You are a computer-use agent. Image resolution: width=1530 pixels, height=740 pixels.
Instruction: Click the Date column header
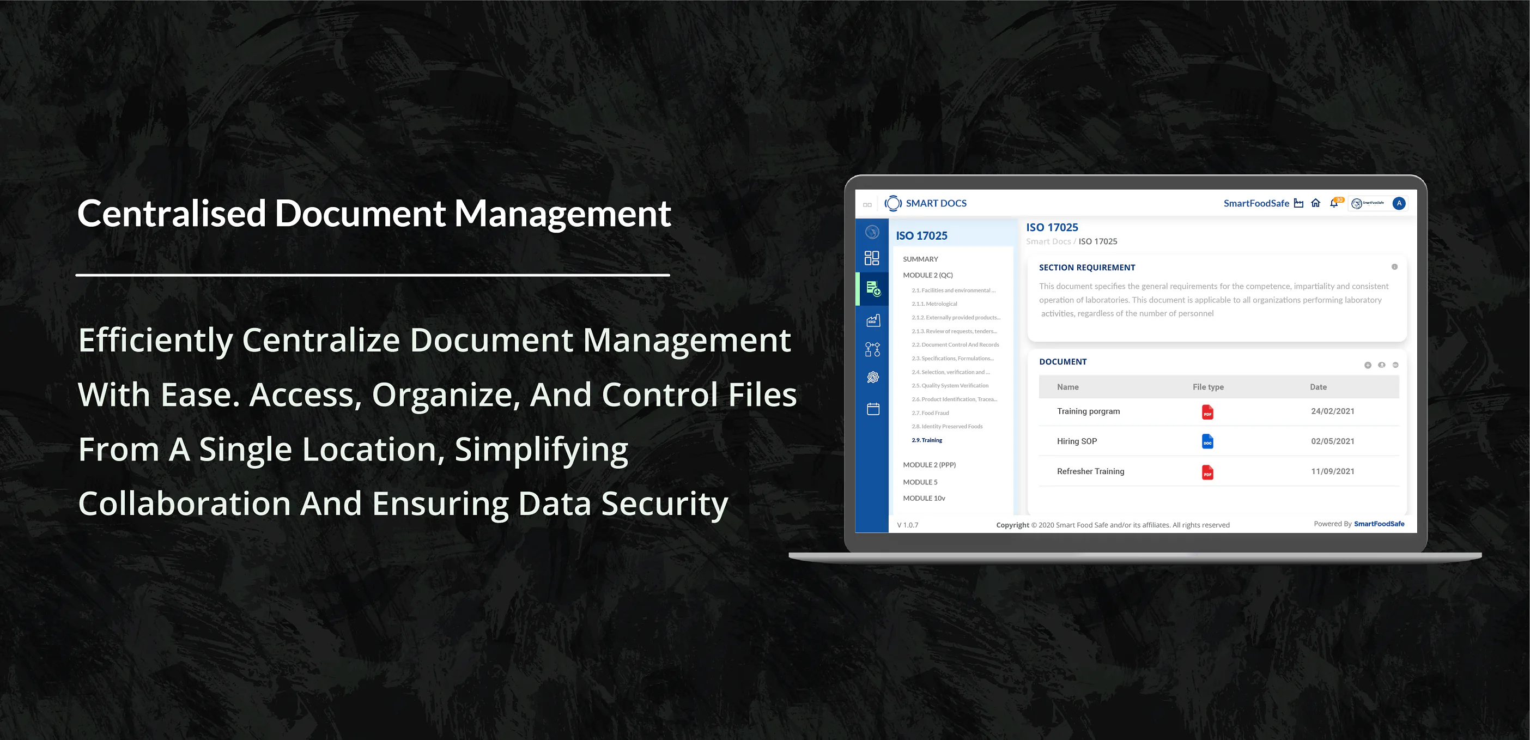[x=1318, y=387]
